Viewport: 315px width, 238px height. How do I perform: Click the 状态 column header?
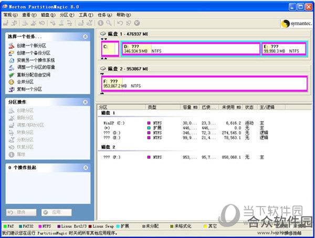[250, 107]
